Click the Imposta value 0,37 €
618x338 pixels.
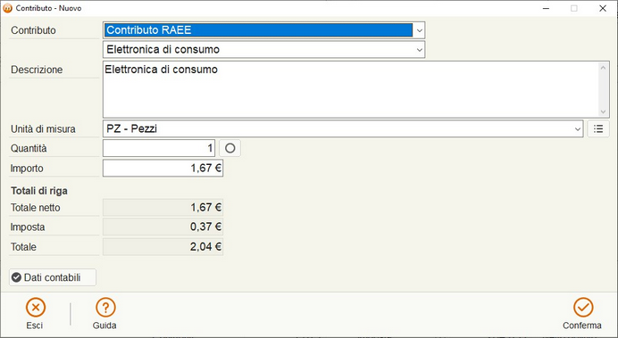pyautogui.click(x=163, y=227)
